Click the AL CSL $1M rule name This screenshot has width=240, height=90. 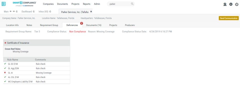pos(13,77)
